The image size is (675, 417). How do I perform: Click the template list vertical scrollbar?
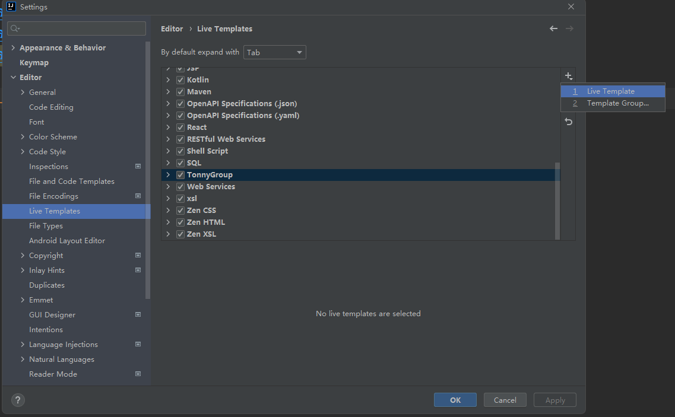pyautogui.click(x=557, y=201)
